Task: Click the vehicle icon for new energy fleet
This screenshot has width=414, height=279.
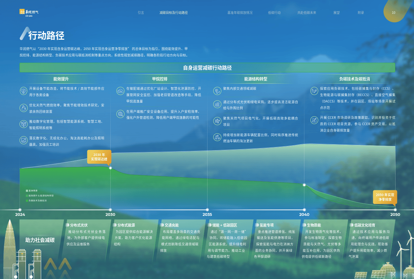Action: (x=217, y=137)
